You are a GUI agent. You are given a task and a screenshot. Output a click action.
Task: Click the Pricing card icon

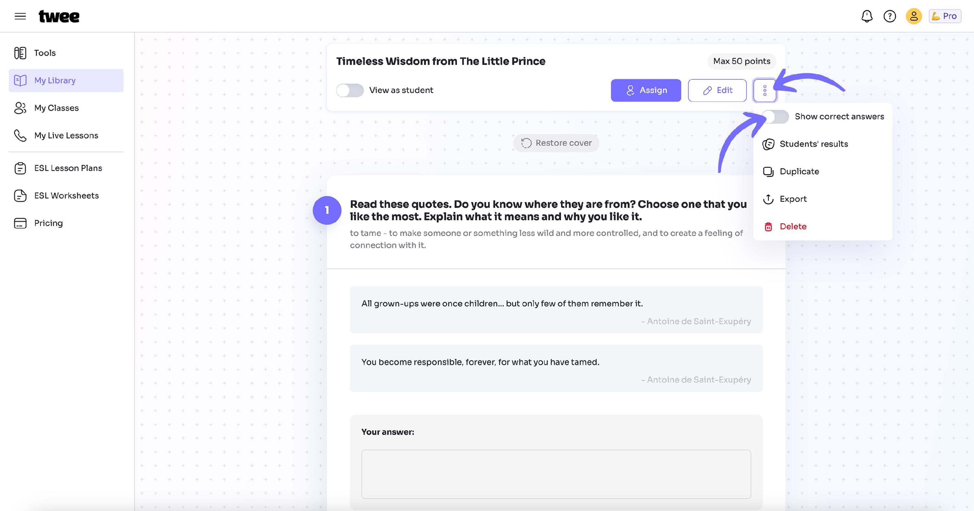point(20,223)
